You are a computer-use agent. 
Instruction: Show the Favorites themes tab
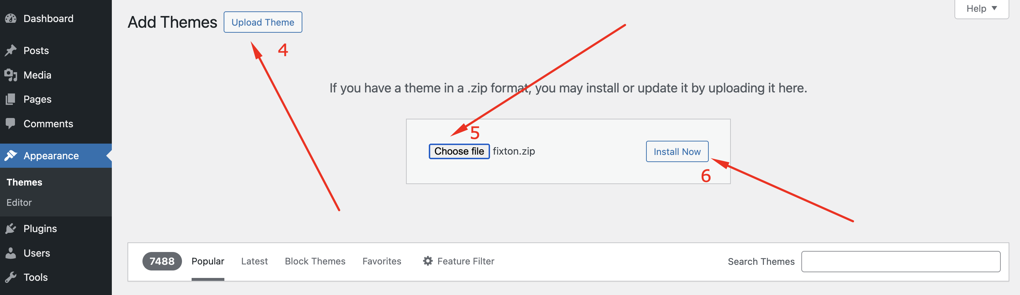pyautogui.click(x=382, y=262)
